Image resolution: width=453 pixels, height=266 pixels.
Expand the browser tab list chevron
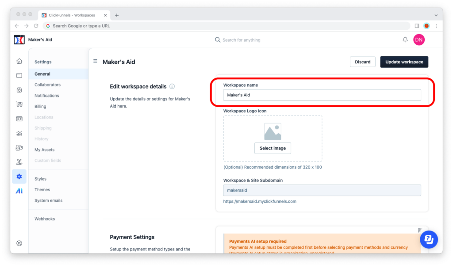pos(436,15)
